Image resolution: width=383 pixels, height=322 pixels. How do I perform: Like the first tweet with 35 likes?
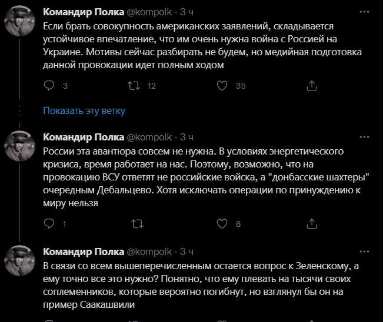pos(222,86)
